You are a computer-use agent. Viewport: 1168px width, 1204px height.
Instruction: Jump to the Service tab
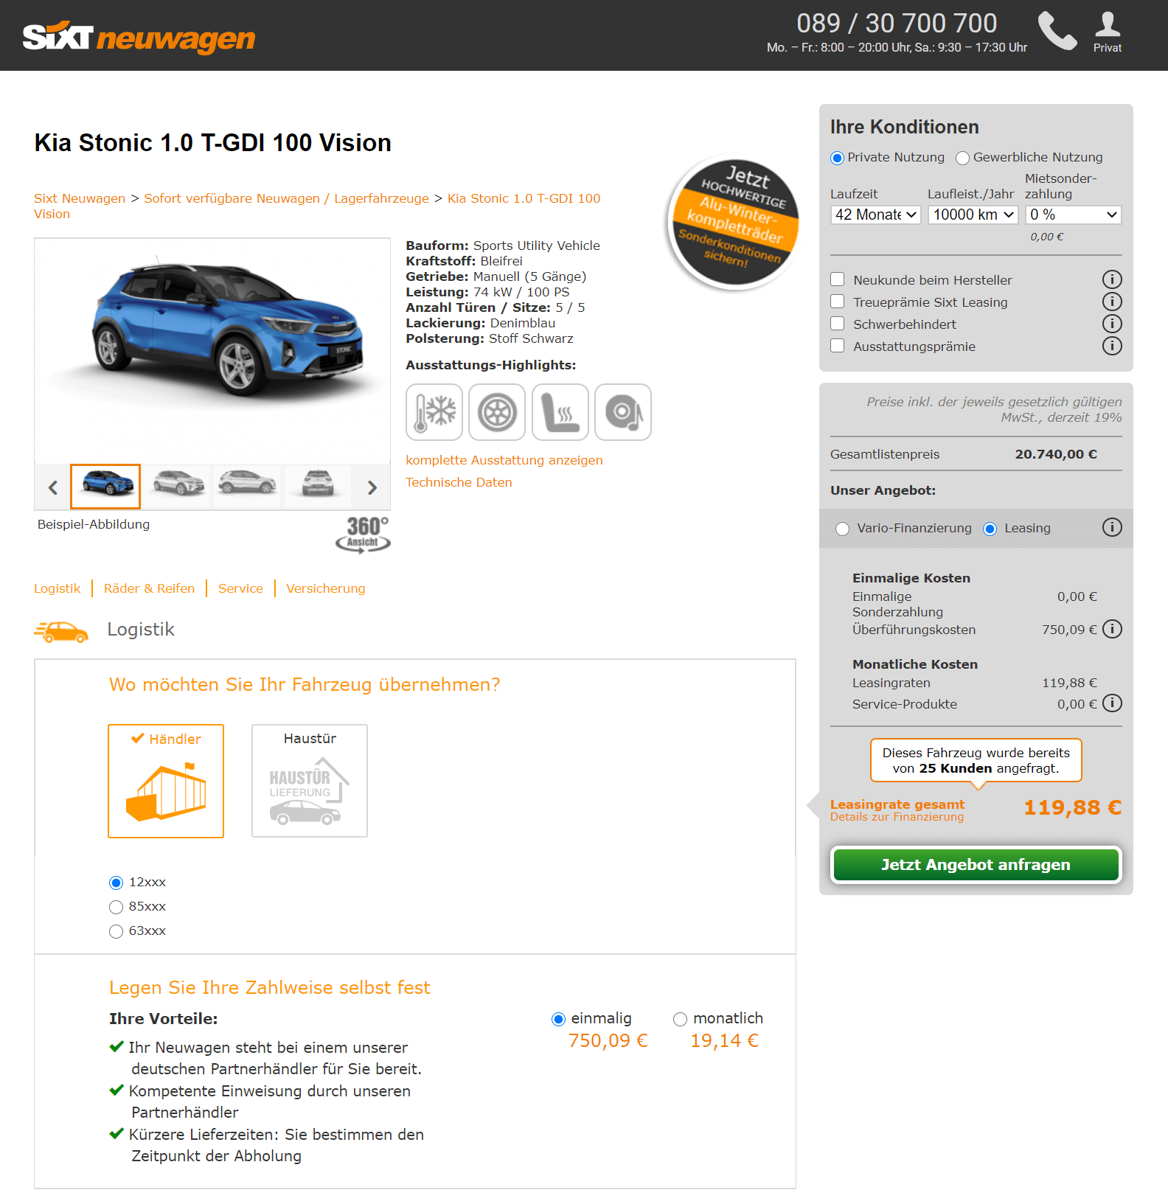pyautogui.click(x=240, y=588)
